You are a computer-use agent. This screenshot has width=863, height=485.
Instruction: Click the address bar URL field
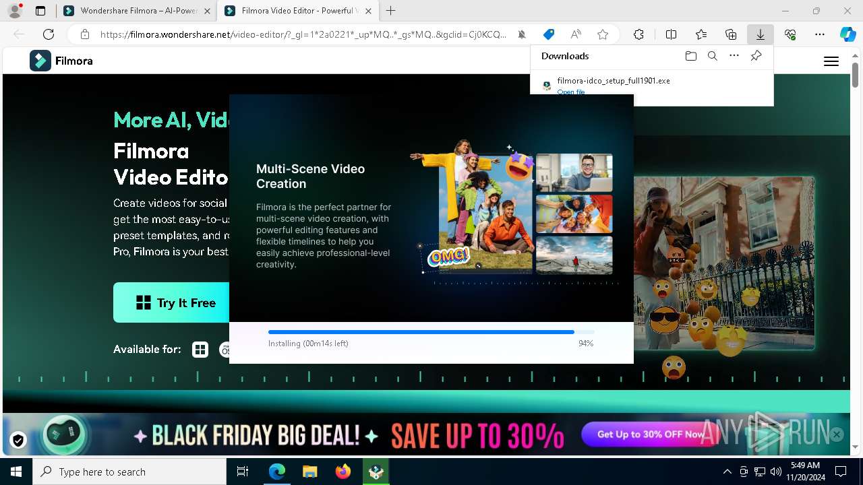click(303, 34)
